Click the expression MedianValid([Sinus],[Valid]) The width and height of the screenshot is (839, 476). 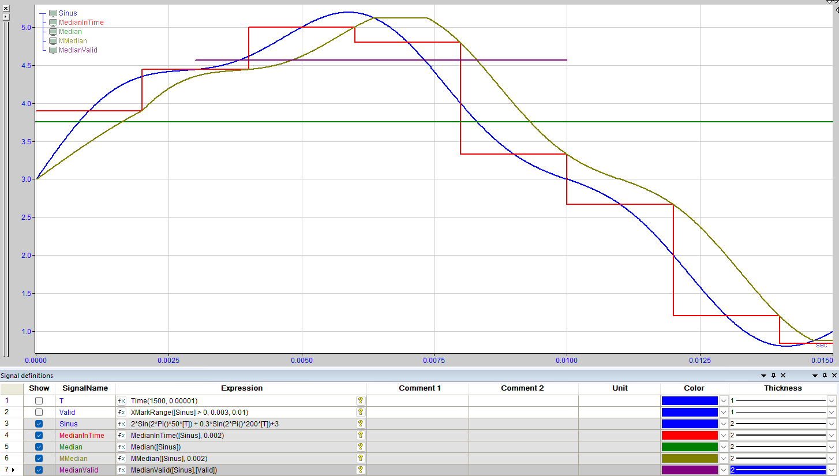click(174, 470)
